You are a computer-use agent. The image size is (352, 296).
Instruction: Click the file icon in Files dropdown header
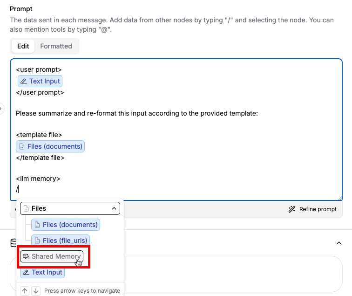pos(27,208)
